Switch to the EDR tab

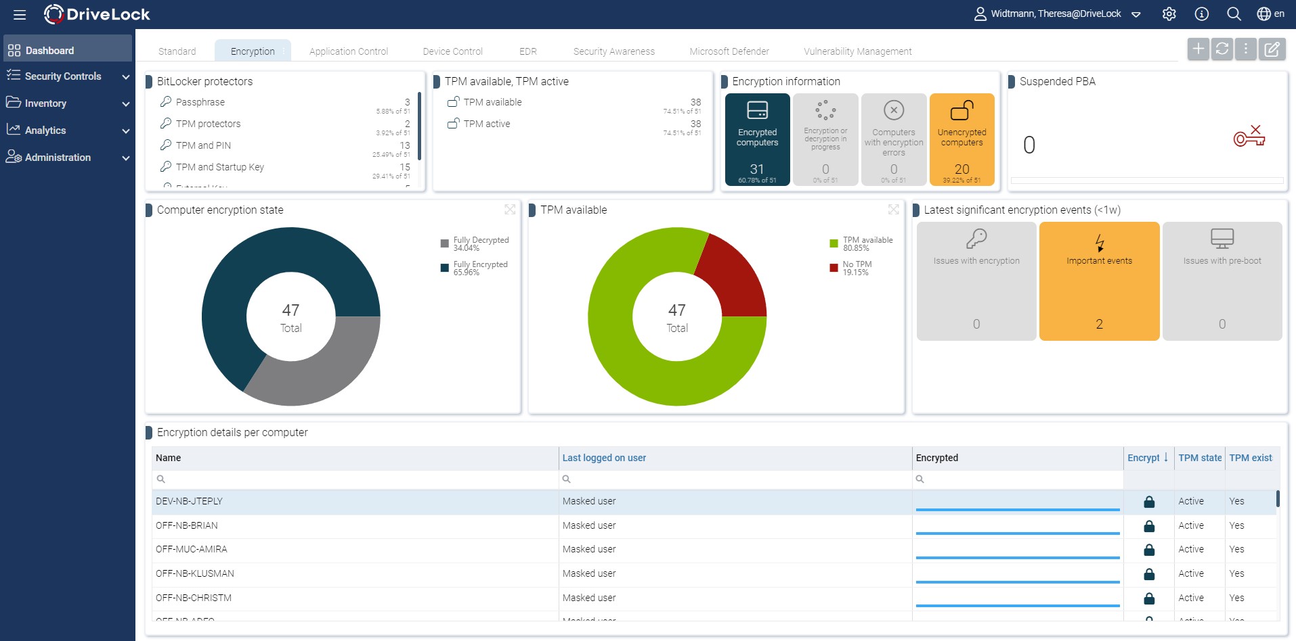pos(528,51)
